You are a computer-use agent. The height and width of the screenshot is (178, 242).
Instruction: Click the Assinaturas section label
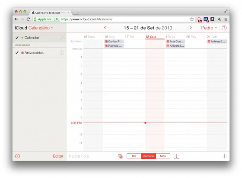[x=22, y=45]
